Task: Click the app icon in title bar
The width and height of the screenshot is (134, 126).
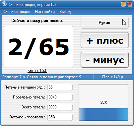Action: click(4, 4)
